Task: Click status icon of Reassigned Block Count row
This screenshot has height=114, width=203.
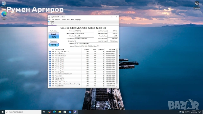Action: pos(50,52)
